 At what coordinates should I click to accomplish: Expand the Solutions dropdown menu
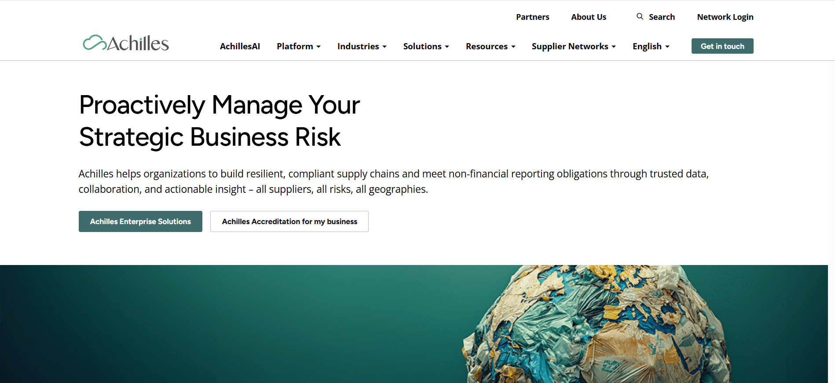point(426,46)
